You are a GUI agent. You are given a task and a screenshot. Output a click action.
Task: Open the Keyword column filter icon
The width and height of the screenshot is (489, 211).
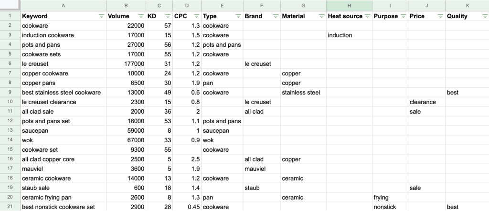pyautogui.click(x=101, y=16)
